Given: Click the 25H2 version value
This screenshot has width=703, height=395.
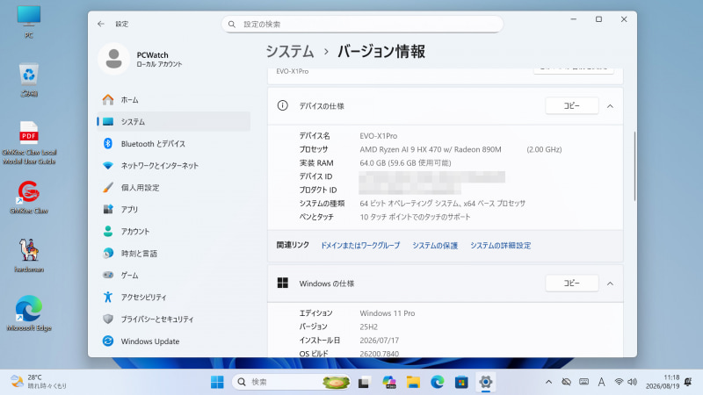Looking at the screenshot, I should click(x=368, y=327).
